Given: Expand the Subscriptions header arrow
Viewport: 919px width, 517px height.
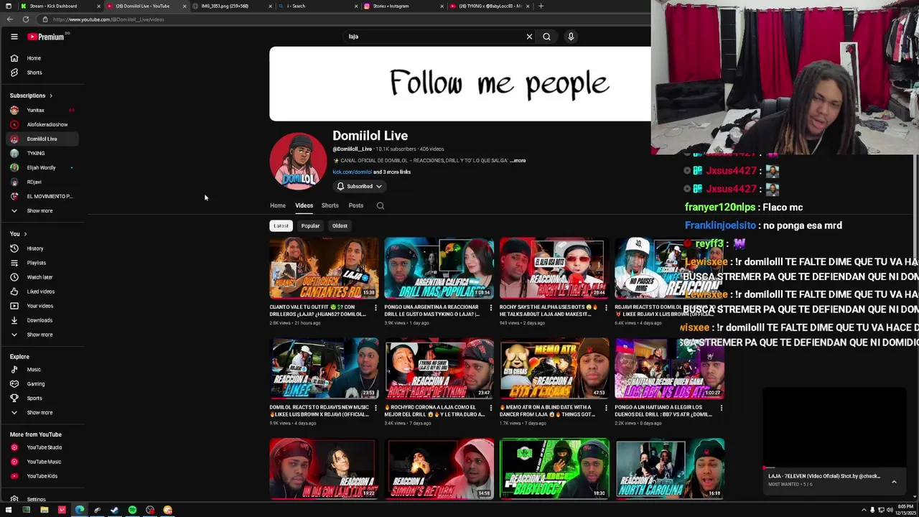Looking at the screenshot, I should (x=50, y=96).
